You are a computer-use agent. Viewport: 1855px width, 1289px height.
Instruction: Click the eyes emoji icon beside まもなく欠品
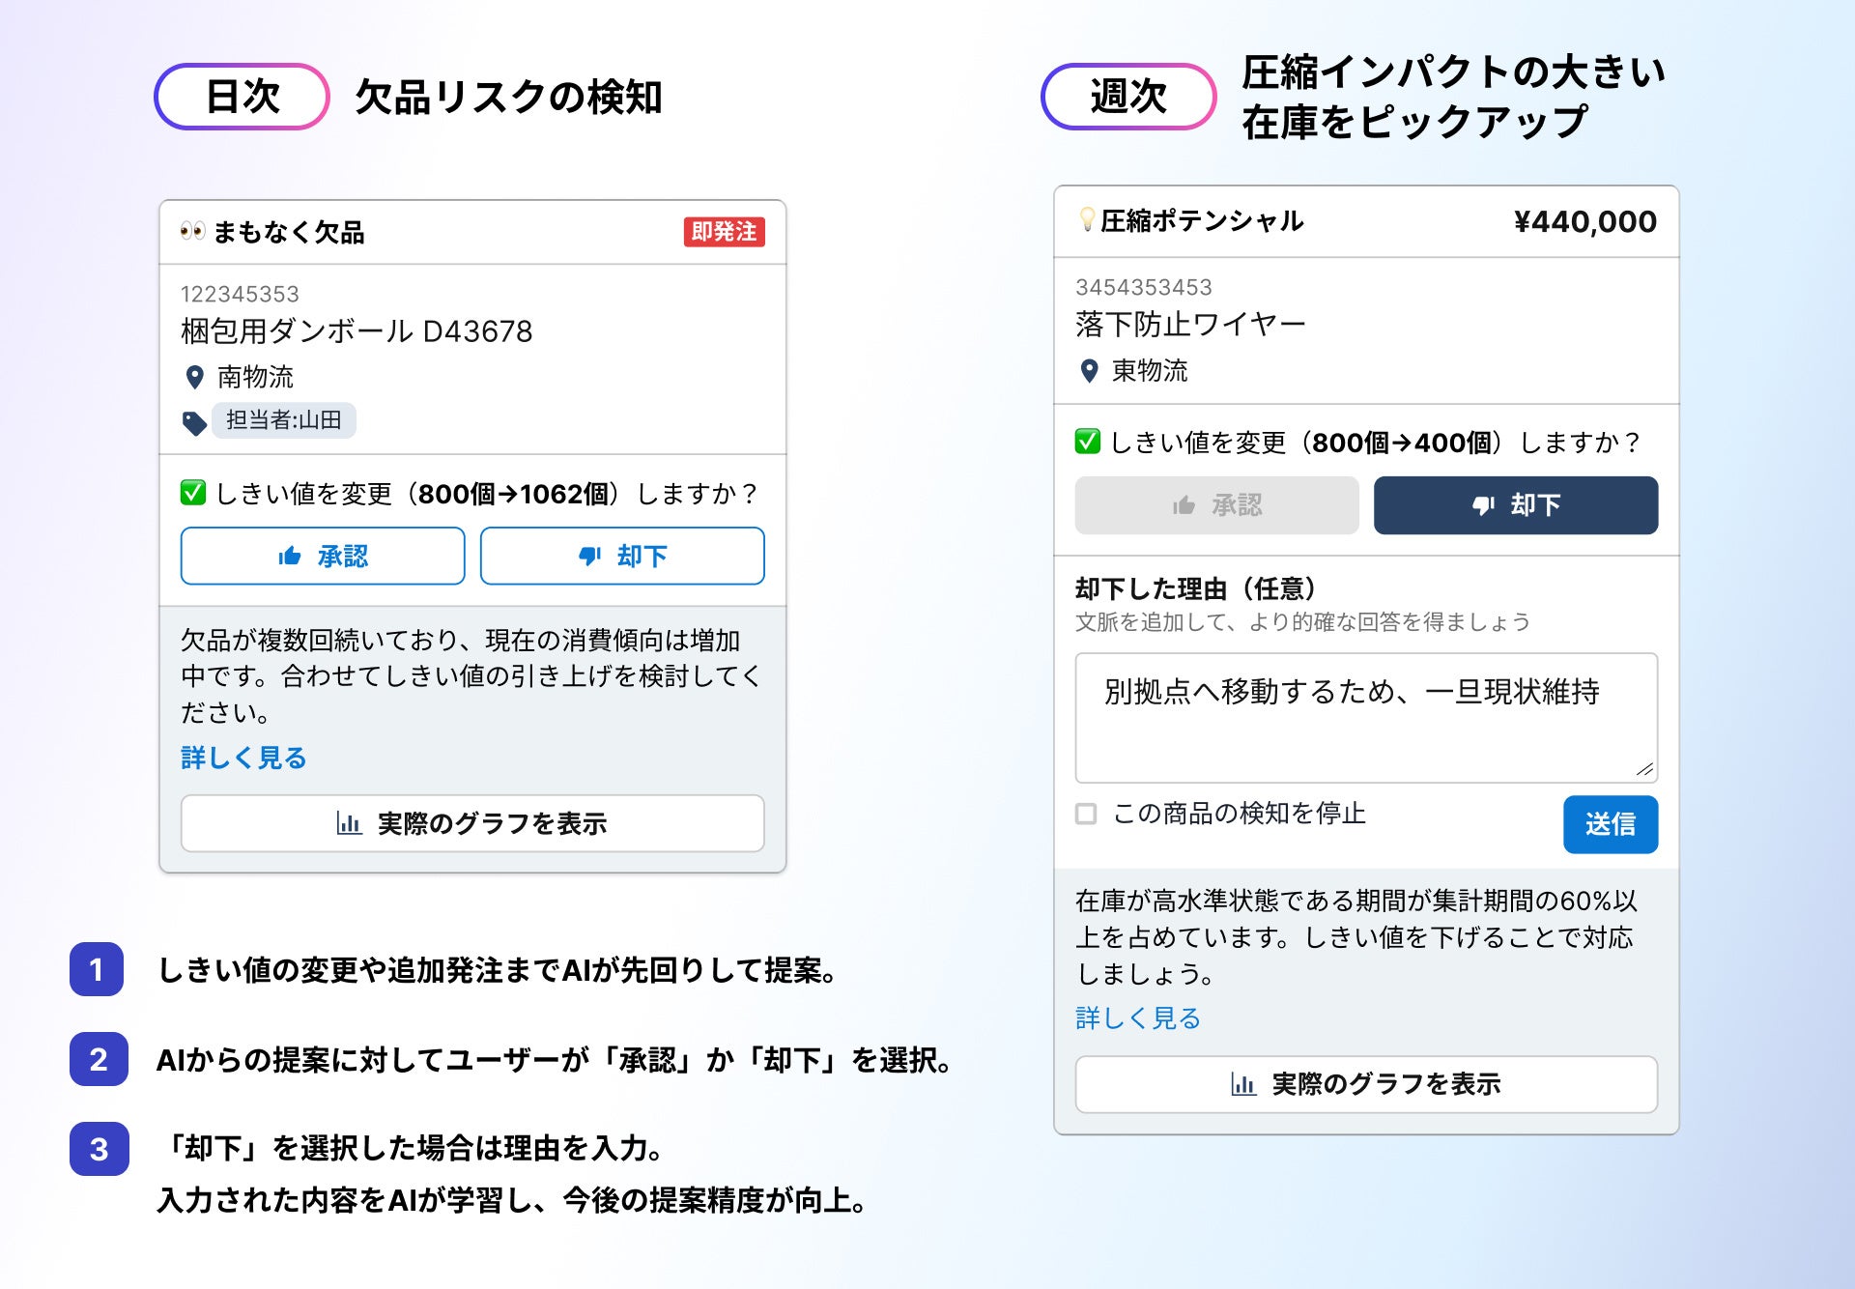pos(192,231)
